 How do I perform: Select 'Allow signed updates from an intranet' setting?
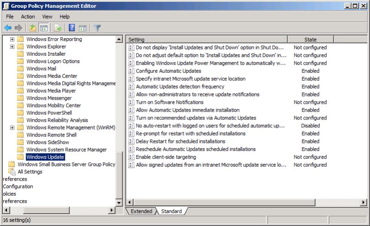(211, 165)
